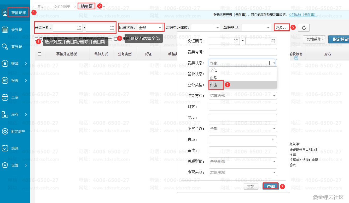Click the help icon under 签收状态 column

(x=296, y=58)
